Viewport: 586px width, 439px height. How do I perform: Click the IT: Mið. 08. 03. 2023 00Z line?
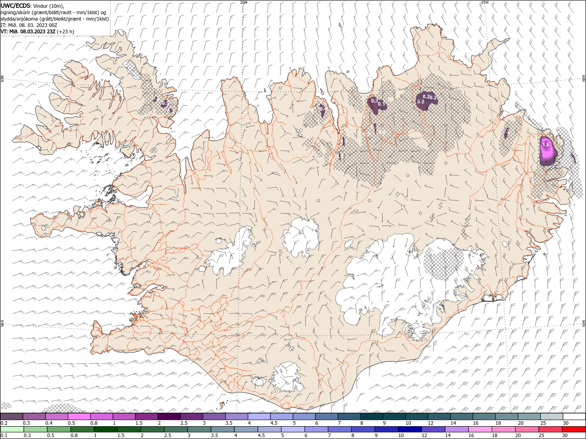pyautogui.click(x=29, y=25)
